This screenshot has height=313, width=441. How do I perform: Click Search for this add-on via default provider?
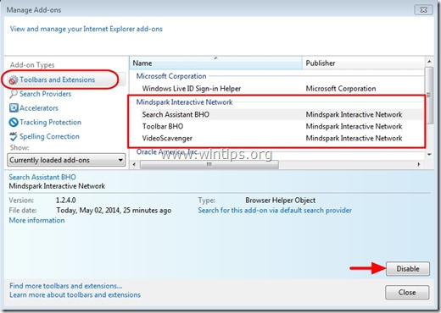tap(275, 211)
